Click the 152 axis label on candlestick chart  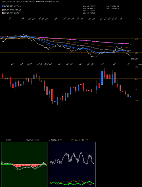(x=137, y=67)
